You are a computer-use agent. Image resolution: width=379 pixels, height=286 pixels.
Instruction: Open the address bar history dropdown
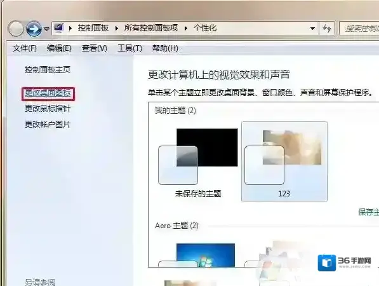[312, 29]
